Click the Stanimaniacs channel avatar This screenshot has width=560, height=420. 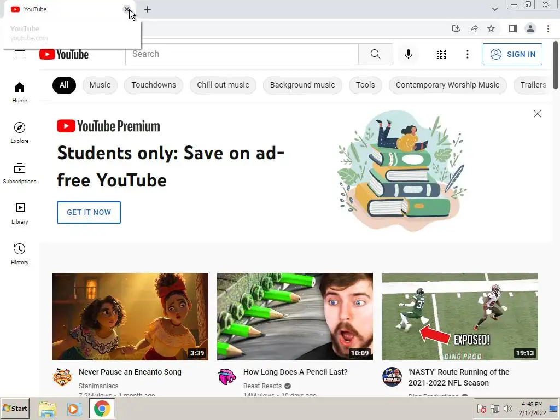(x=62, y=377)
